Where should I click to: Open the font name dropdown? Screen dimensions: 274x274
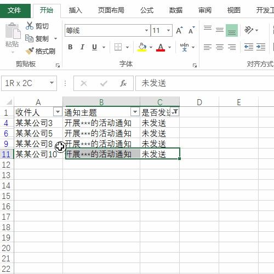click(x=146, y=30)
